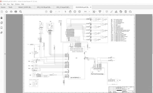Screen dimensions: 153x93
Task: Open the page fit options dropdown
Action: pyautogui.click(x=94, y=12)
